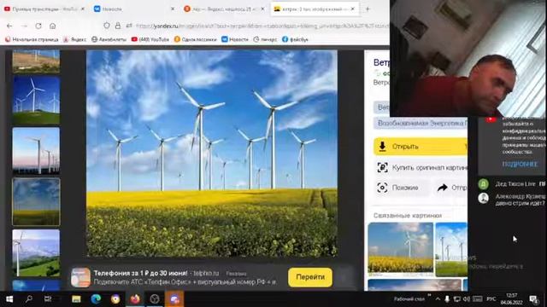The image size is (547, 307).
Task: Click the share arrow Отправить button
Action: tap(450, 188)
